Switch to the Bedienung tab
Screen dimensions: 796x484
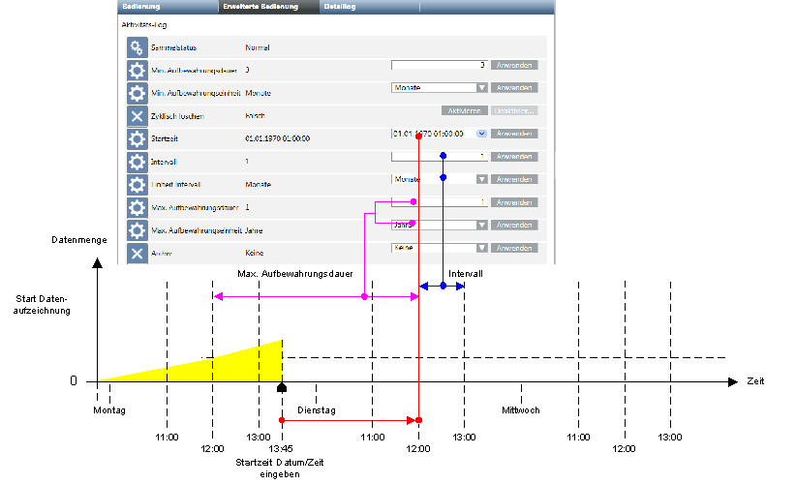tap(140, 7)
